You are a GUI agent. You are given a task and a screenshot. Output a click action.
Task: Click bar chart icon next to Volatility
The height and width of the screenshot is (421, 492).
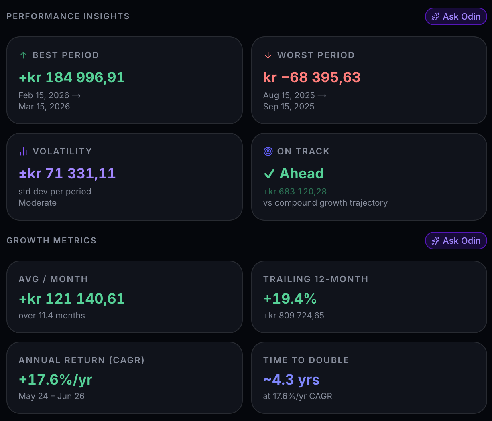coord(23,151)
